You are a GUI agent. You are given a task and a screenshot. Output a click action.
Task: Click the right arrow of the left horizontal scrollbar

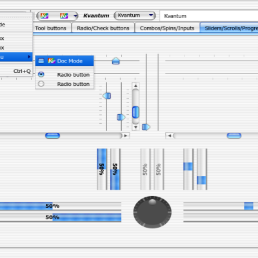click(126, 135)
